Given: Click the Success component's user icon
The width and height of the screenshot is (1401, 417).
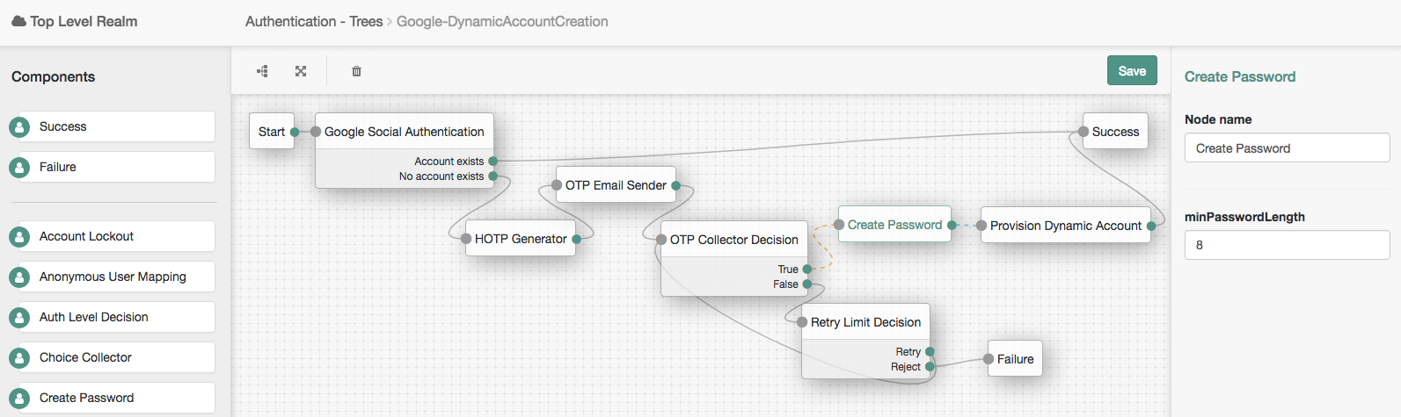Looking at the screenshot, I should pyautogui.click(x=19, y=127).
